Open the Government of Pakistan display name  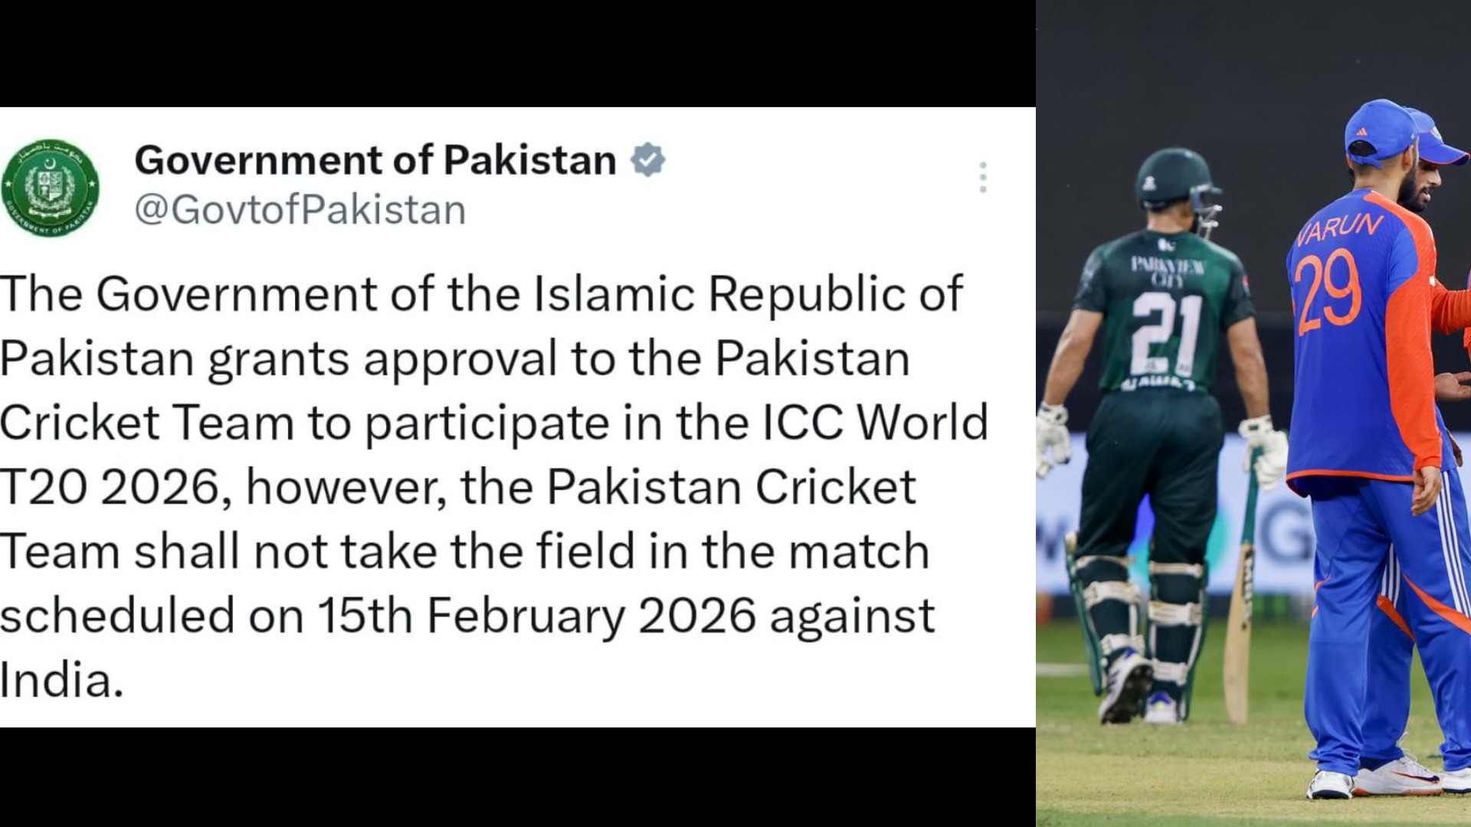[375, 160]
